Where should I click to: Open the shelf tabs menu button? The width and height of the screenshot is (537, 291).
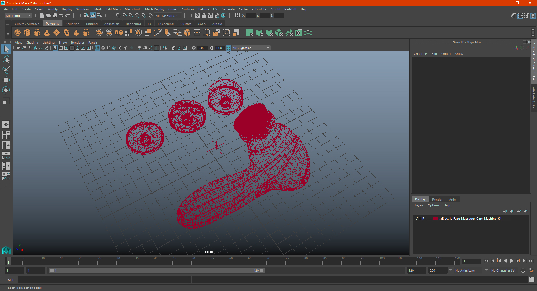tap(8, 24)
